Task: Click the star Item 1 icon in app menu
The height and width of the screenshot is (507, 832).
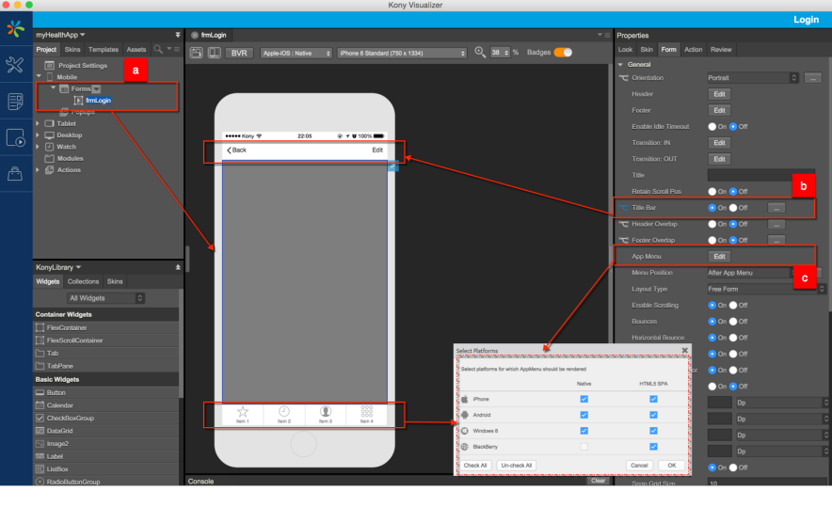Action: click(243, 414)
